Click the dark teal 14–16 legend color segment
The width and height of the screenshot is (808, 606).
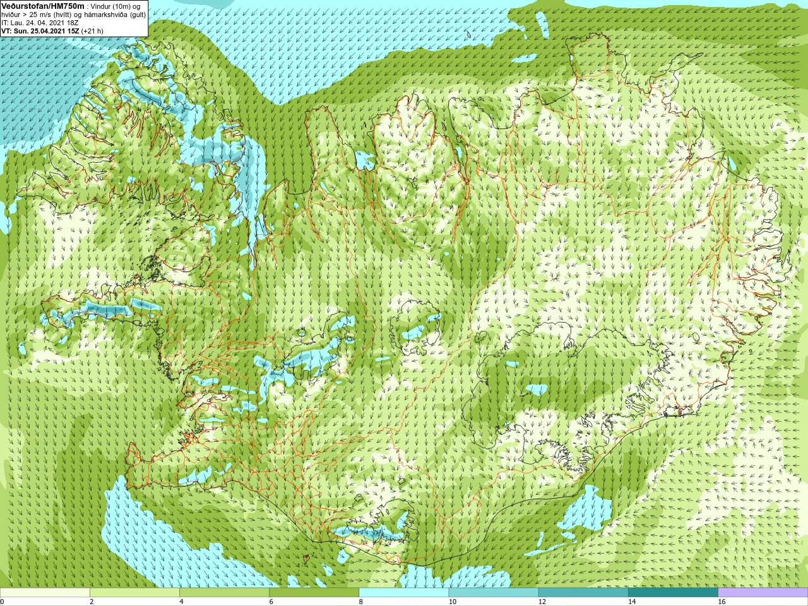click(673, 593)
